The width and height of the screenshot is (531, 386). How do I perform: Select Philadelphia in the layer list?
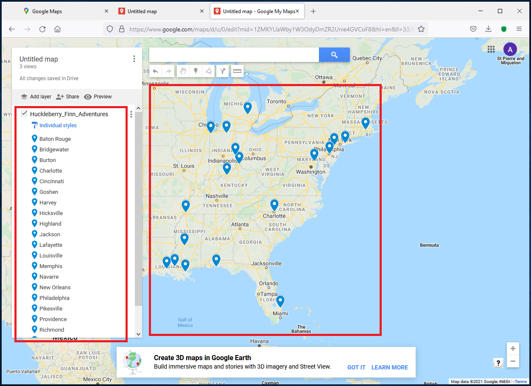click(54, 298)
